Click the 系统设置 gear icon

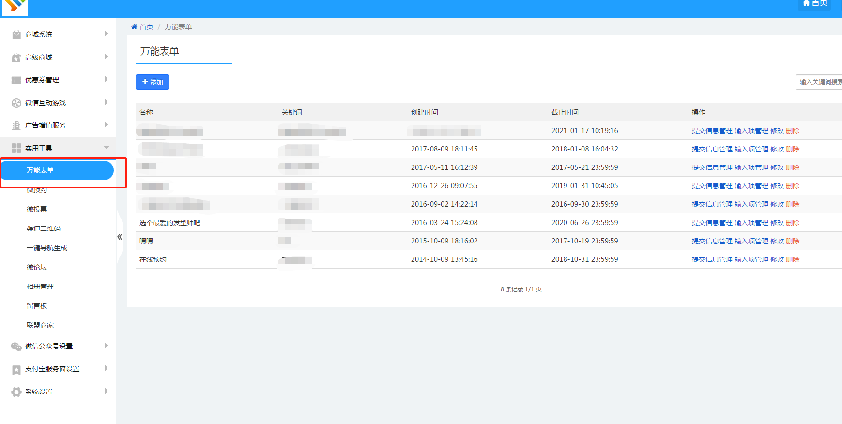coord(16,392)
